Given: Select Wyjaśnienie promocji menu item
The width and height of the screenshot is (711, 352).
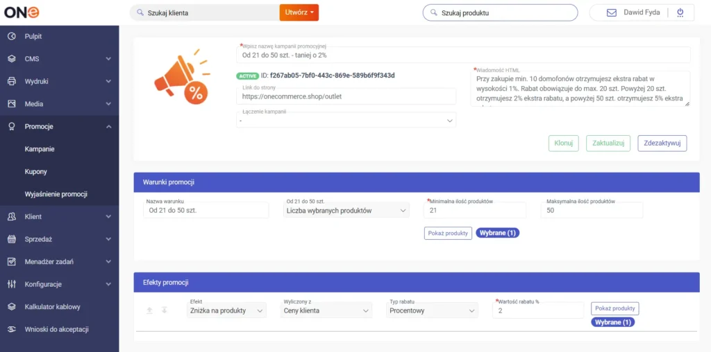Looking at the screenshot, I should [x=56, y=194].
